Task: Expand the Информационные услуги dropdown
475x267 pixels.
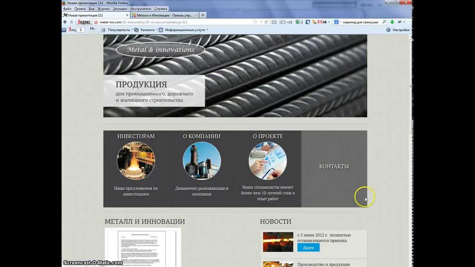Action: 207,30
